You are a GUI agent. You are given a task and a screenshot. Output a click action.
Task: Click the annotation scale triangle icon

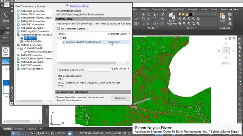(28, 133)
